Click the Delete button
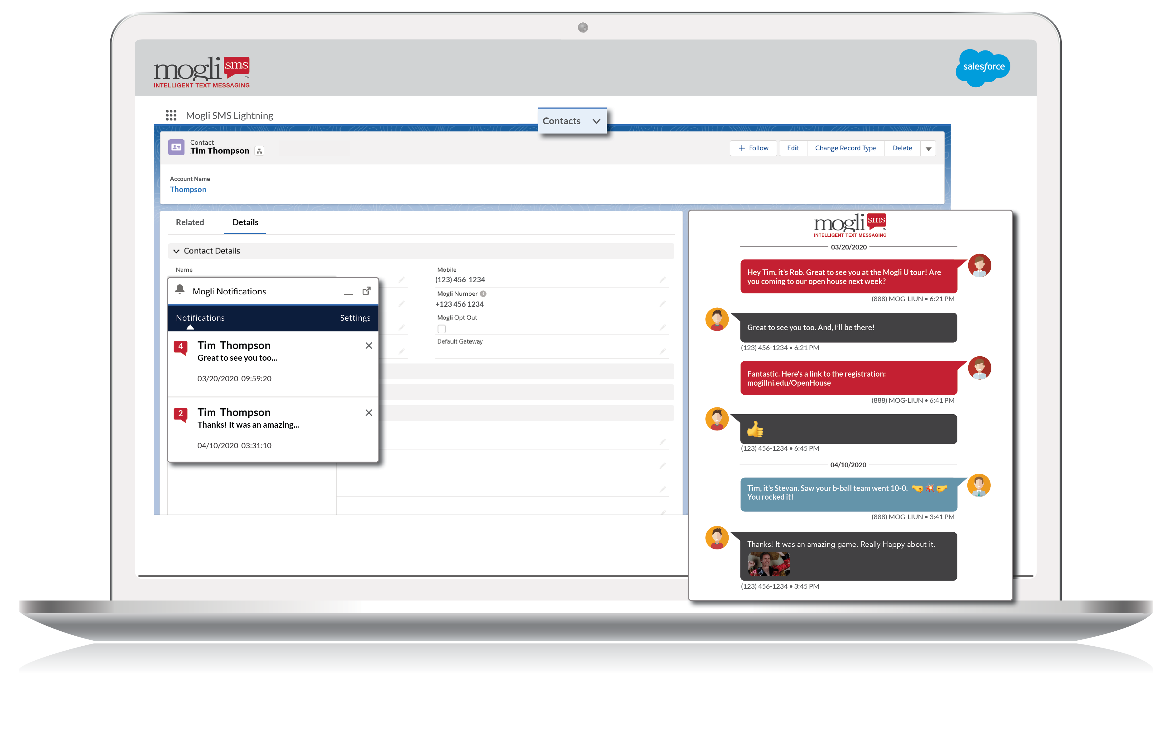Image resolution: width=1169 pixels, height=736 pixels. [902, 148]
